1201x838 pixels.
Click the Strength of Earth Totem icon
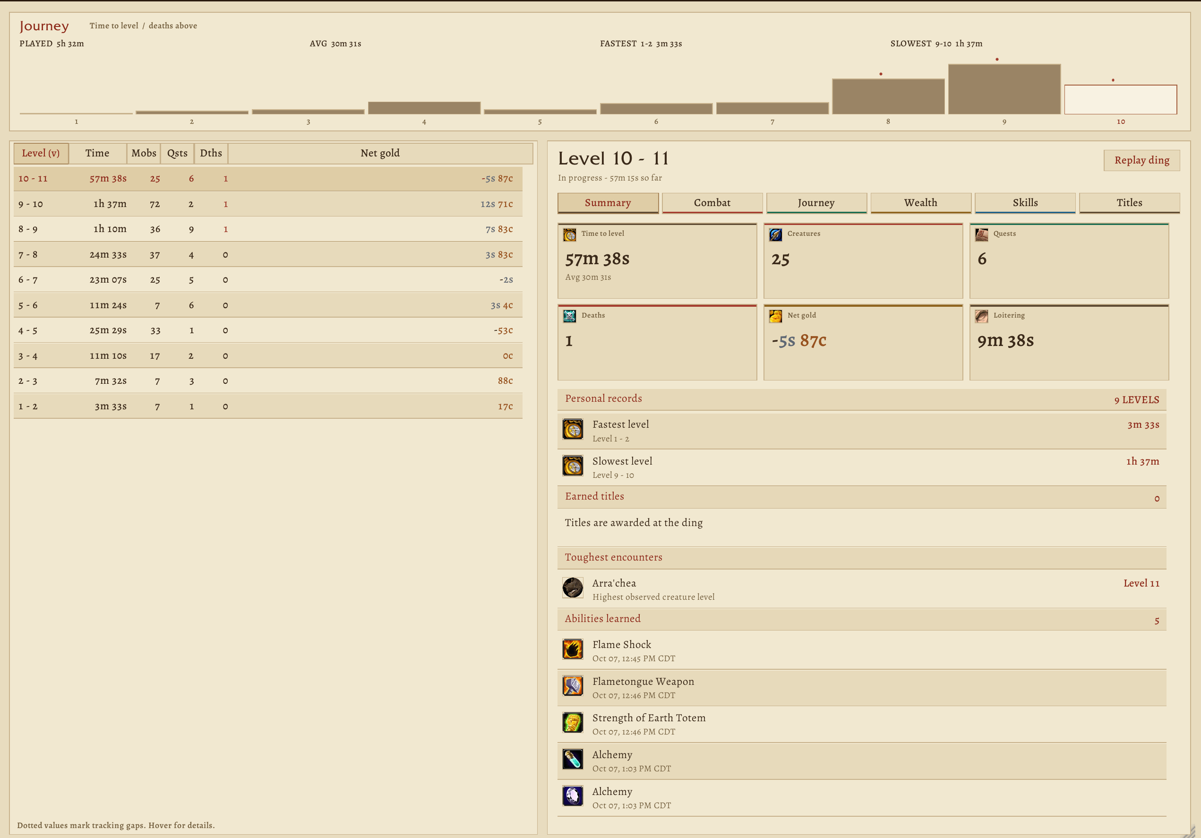click(573, 722)
